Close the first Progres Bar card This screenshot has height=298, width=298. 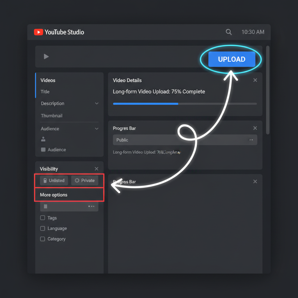255,128
